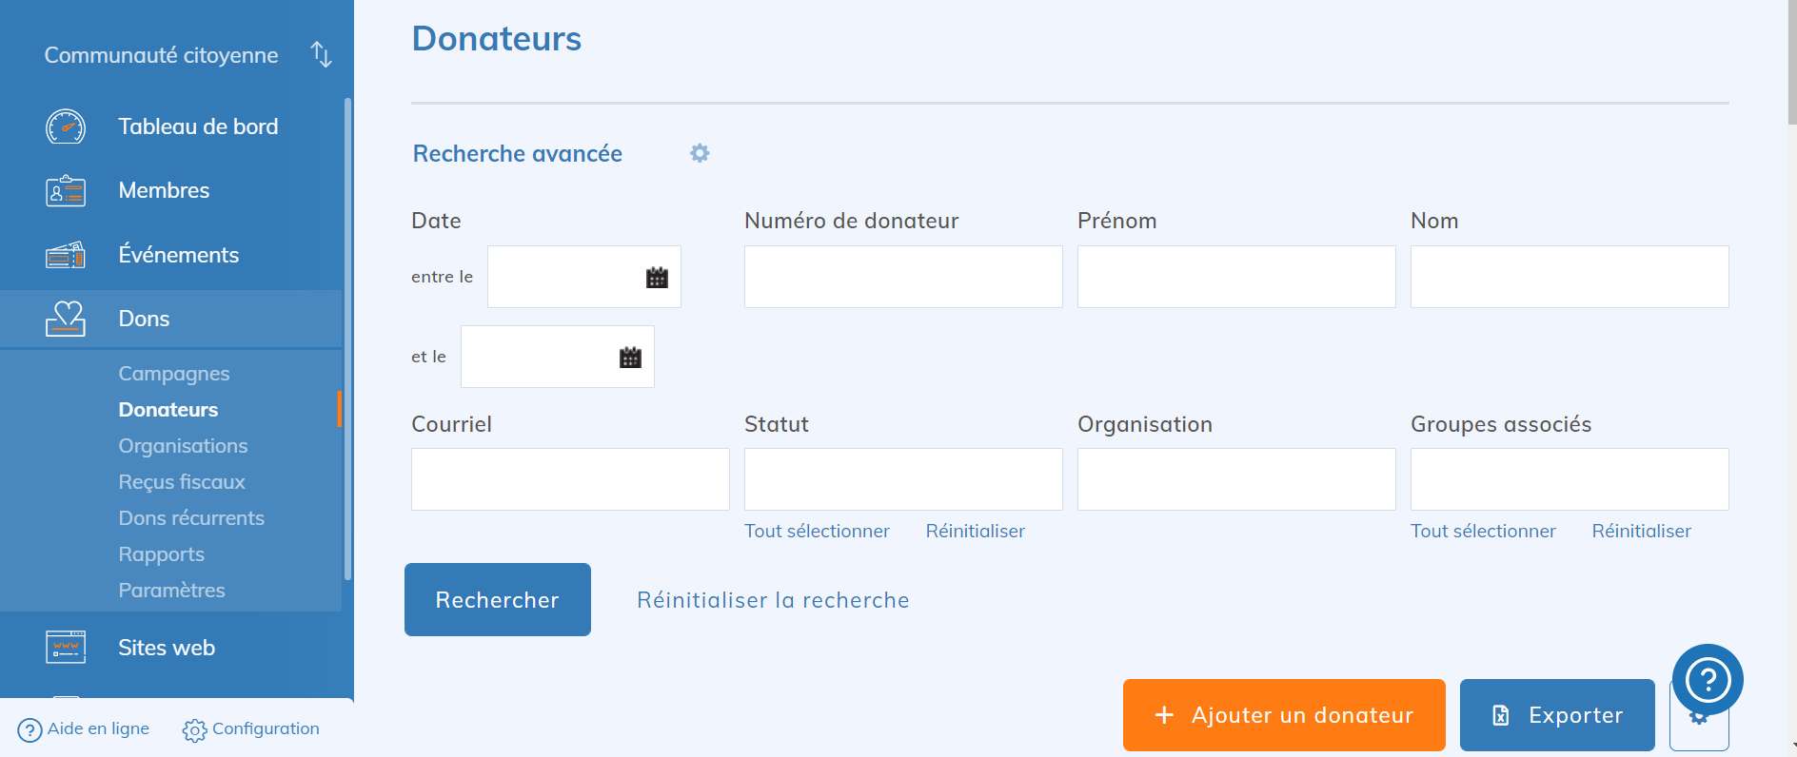Go to Reçus fiscaux submenu item
The width and height of the screenshot is (1797, 757).
(x=182, y=482)
